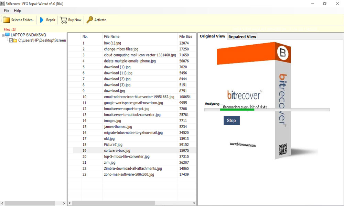
Task: Click the Activate toolbar label
Action: [100, 20]
